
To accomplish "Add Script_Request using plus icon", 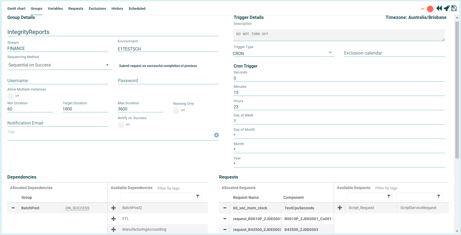I will click(x=340, y=208).
